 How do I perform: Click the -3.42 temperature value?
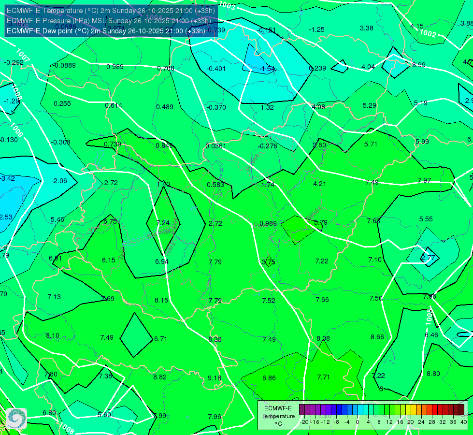click(7, 178)
